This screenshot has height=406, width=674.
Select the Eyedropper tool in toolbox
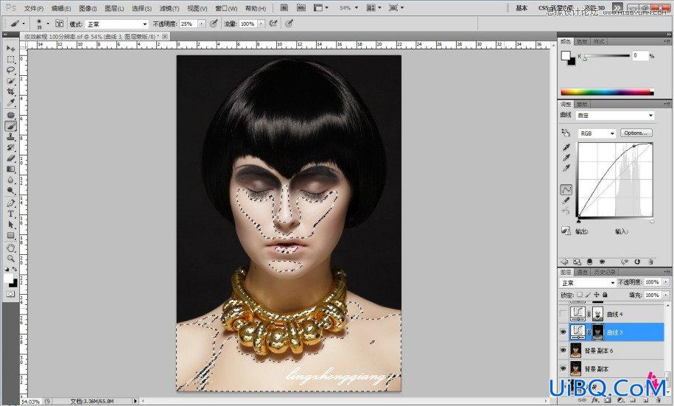coord(11,102)
